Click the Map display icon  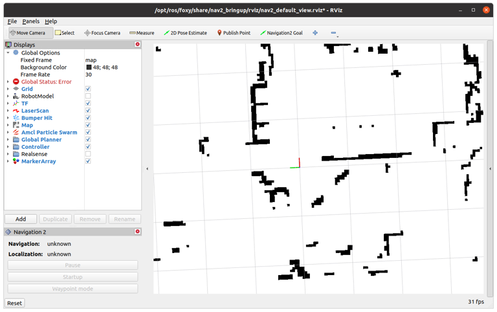click(x=16, y=125)
